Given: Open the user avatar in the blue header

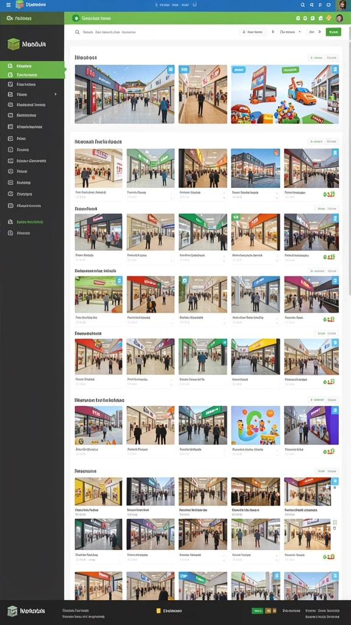Looking at the screenshot, I should [x=341, y=5].
